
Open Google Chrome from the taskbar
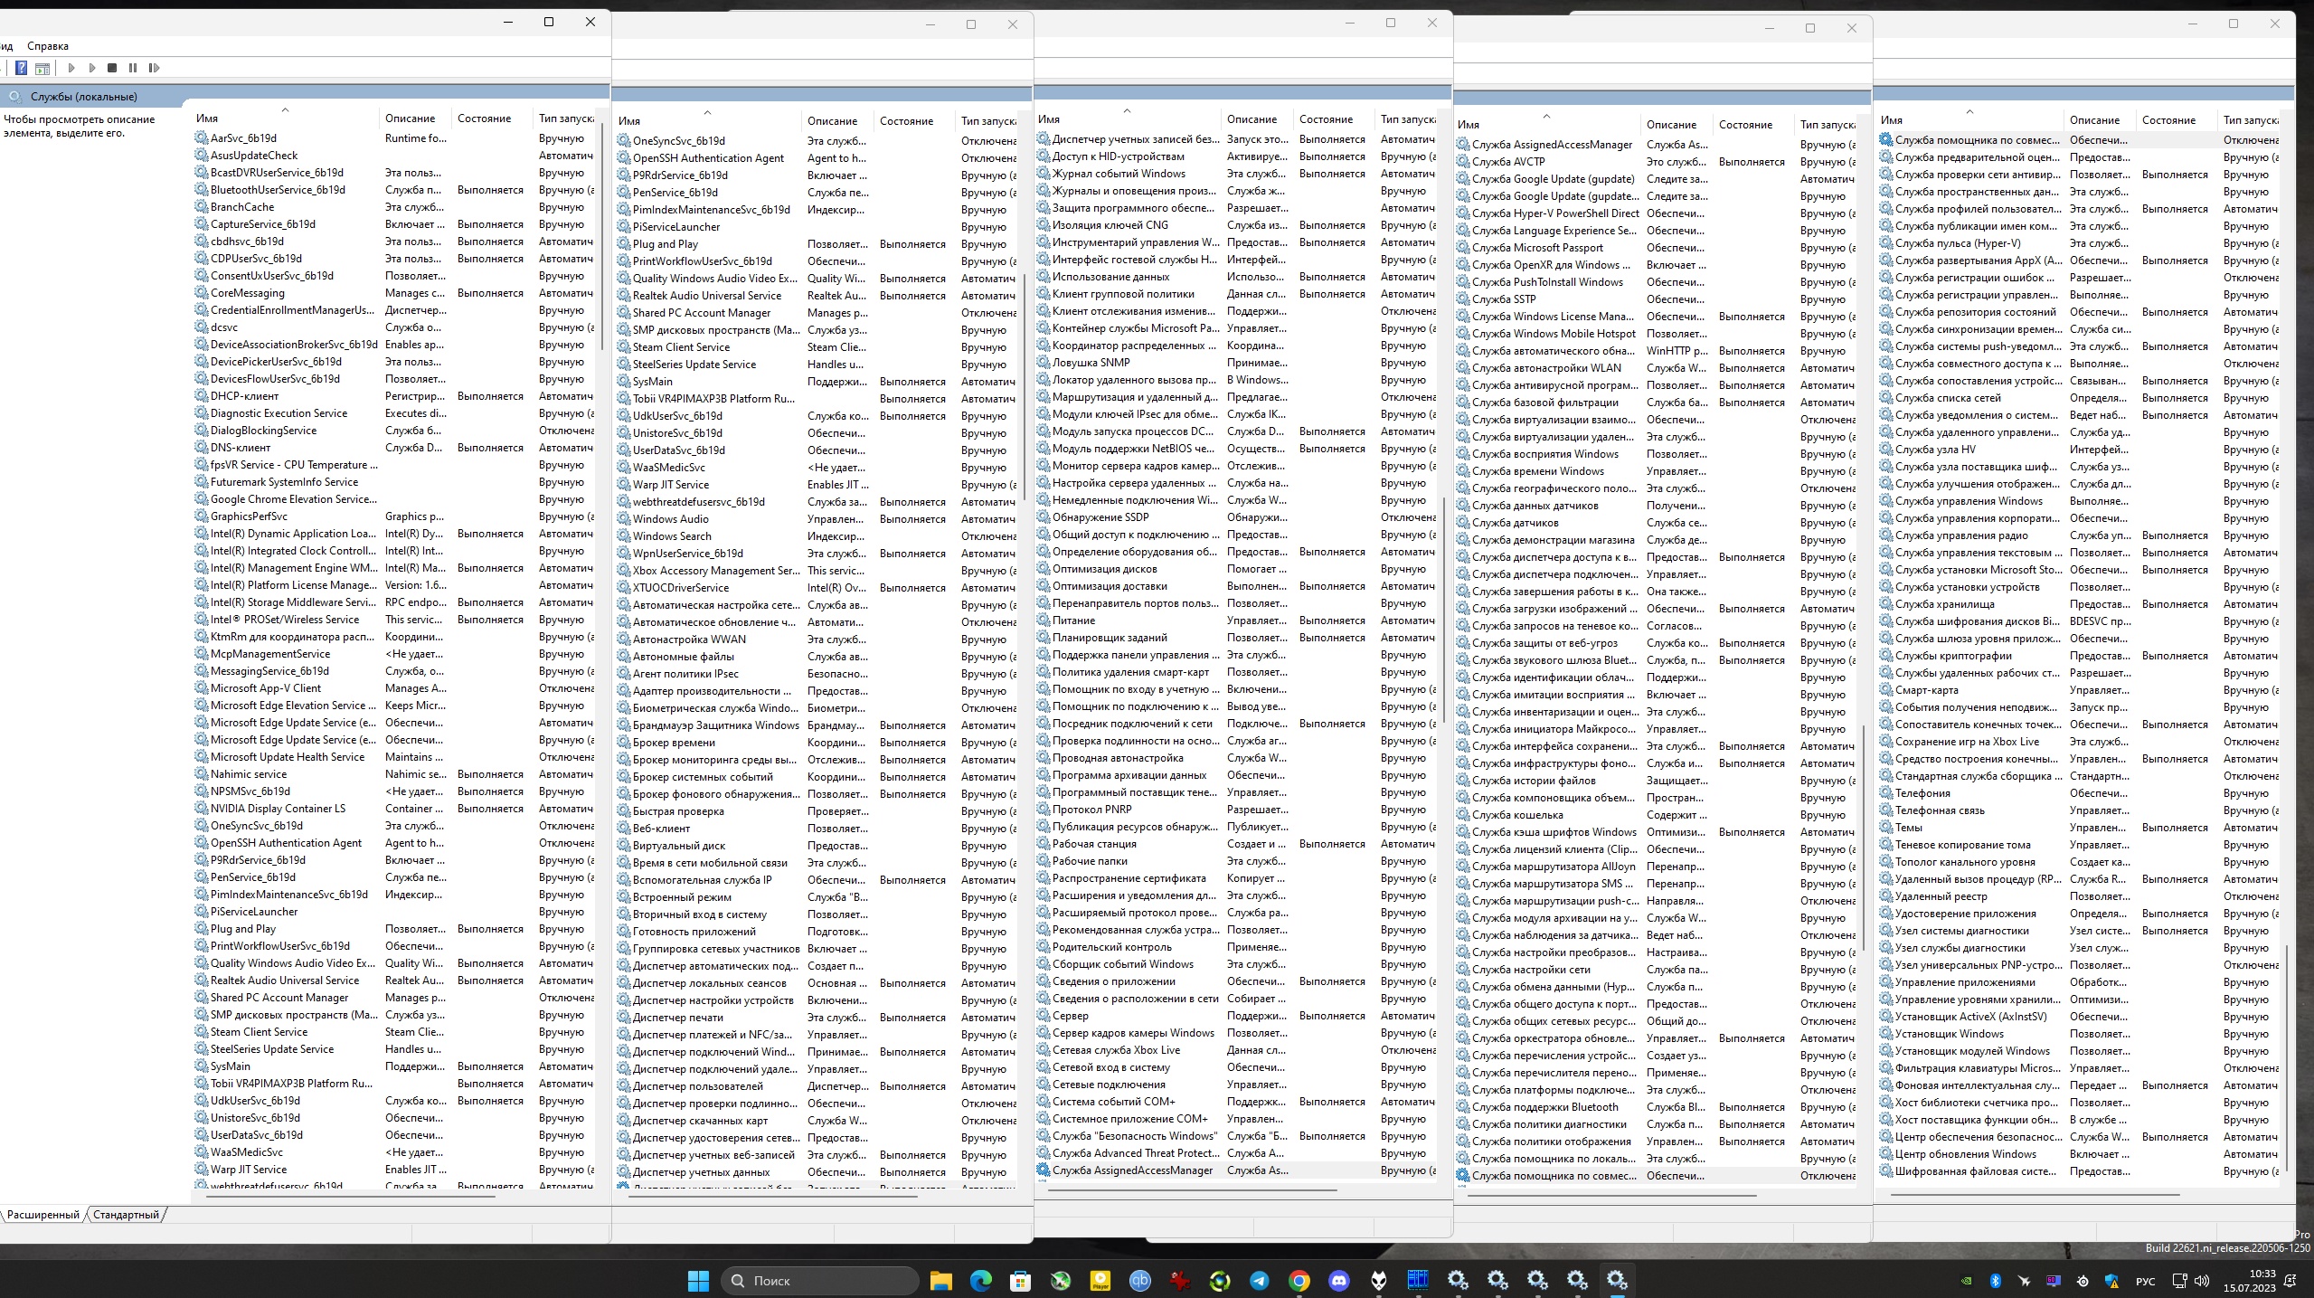click(x=1299, y=1280)
